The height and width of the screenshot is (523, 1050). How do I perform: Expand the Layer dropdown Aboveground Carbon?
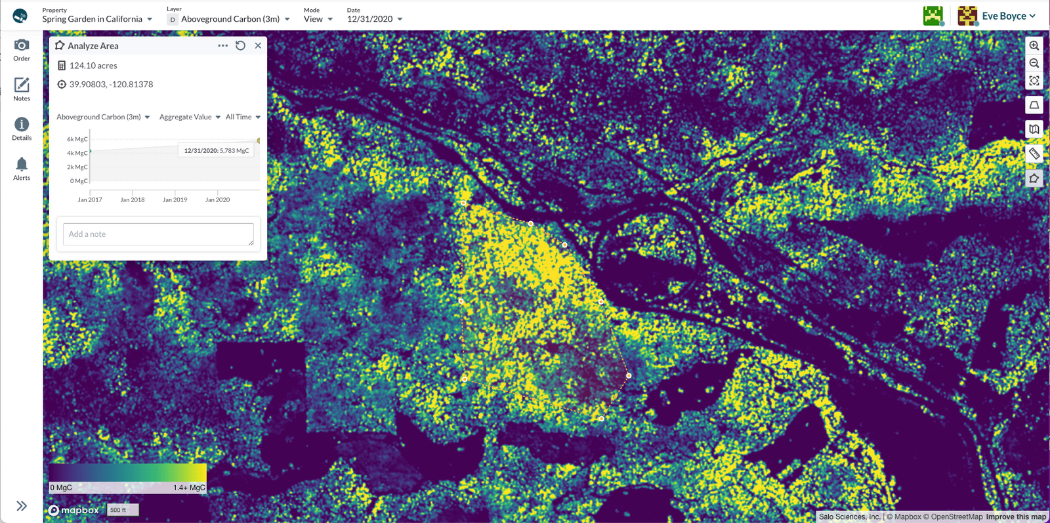(x=230, y=19)
